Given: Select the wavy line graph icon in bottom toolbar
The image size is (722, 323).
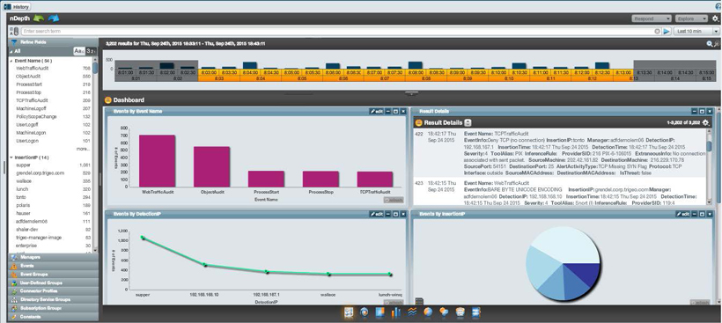Looking at the screenshot, I should coord(412,312).
